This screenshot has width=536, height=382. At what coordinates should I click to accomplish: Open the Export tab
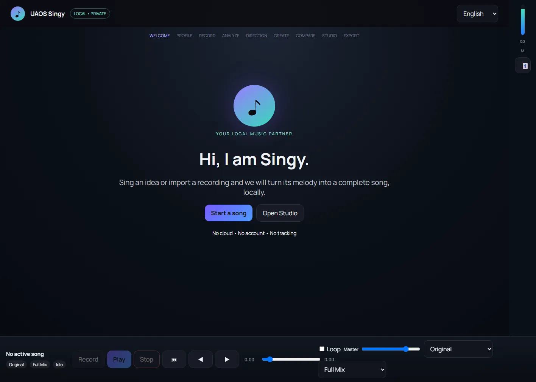351,36
